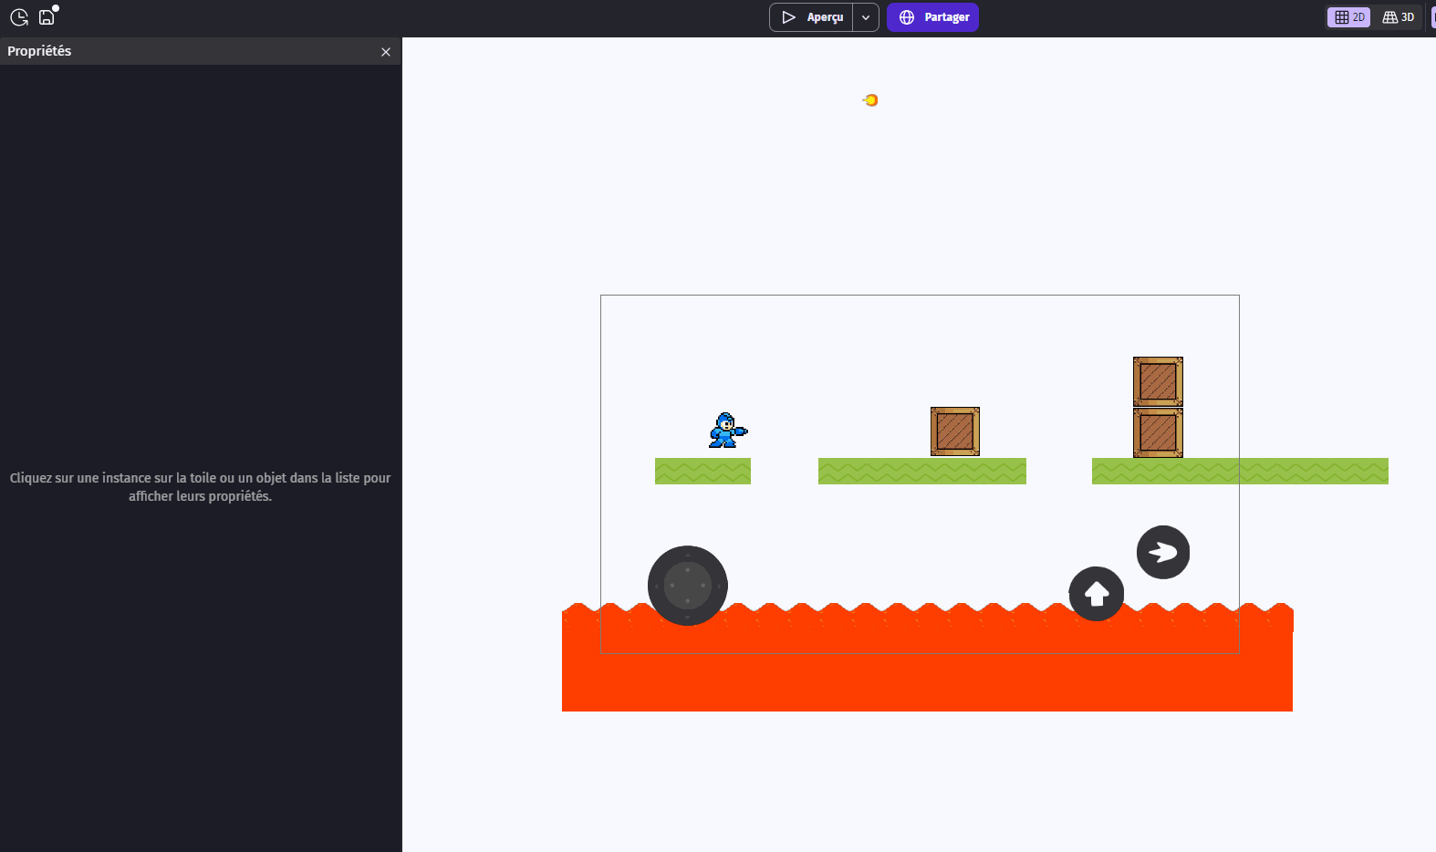Select the small left grass platform
This screenshot has height=852, width=1436.
click(702, 472)
